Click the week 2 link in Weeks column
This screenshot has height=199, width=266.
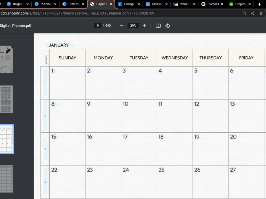pyautogui.click(x=45, y=116)
